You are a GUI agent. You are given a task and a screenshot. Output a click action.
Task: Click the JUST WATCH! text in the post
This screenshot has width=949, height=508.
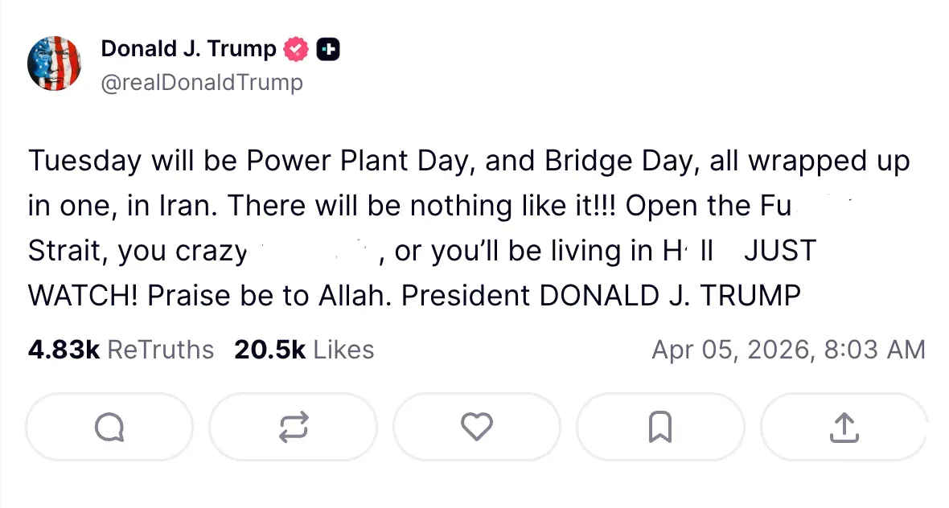tap(779, 252)
